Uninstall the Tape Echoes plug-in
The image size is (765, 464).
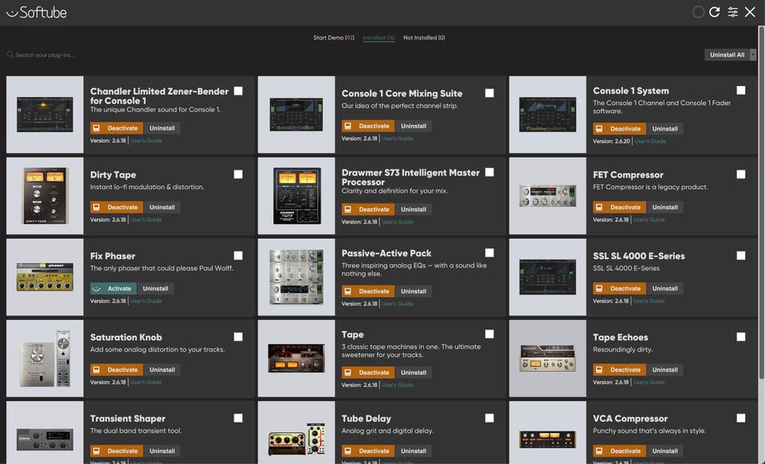pos(665,369)
